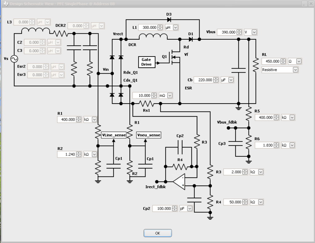The width and height of the screenshot is (315, 243).
Task: Click the Vneu_sense label box
Action: point(149,135)
